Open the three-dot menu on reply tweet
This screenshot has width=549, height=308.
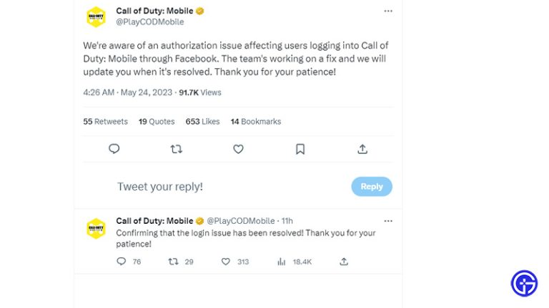click(388, 221)
